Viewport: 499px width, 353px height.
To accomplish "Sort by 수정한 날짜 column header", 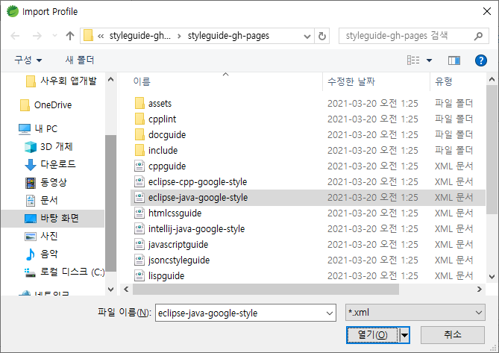I will click(351, 81).
